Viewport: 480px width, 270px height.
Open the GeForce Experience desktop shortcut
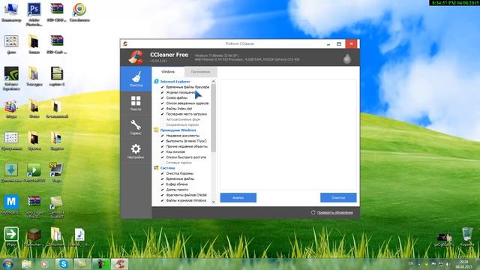[11, 78]
